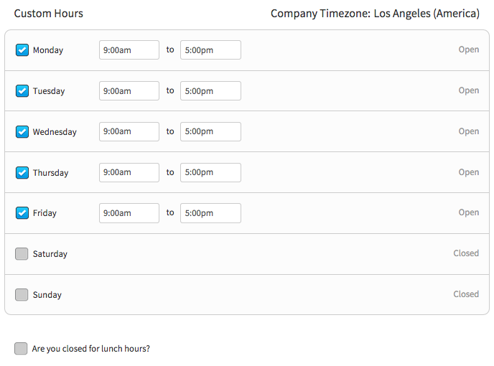Click Monday's closing time field
494x366 pixels.
click(211, 50)
